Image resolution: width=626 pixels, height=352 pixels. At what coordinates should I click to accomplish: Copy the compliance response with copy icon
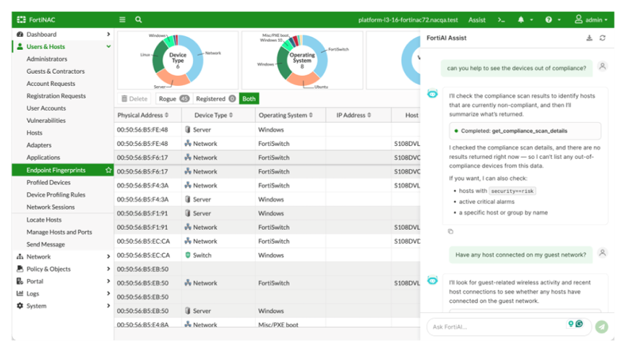tap(450, 231)
